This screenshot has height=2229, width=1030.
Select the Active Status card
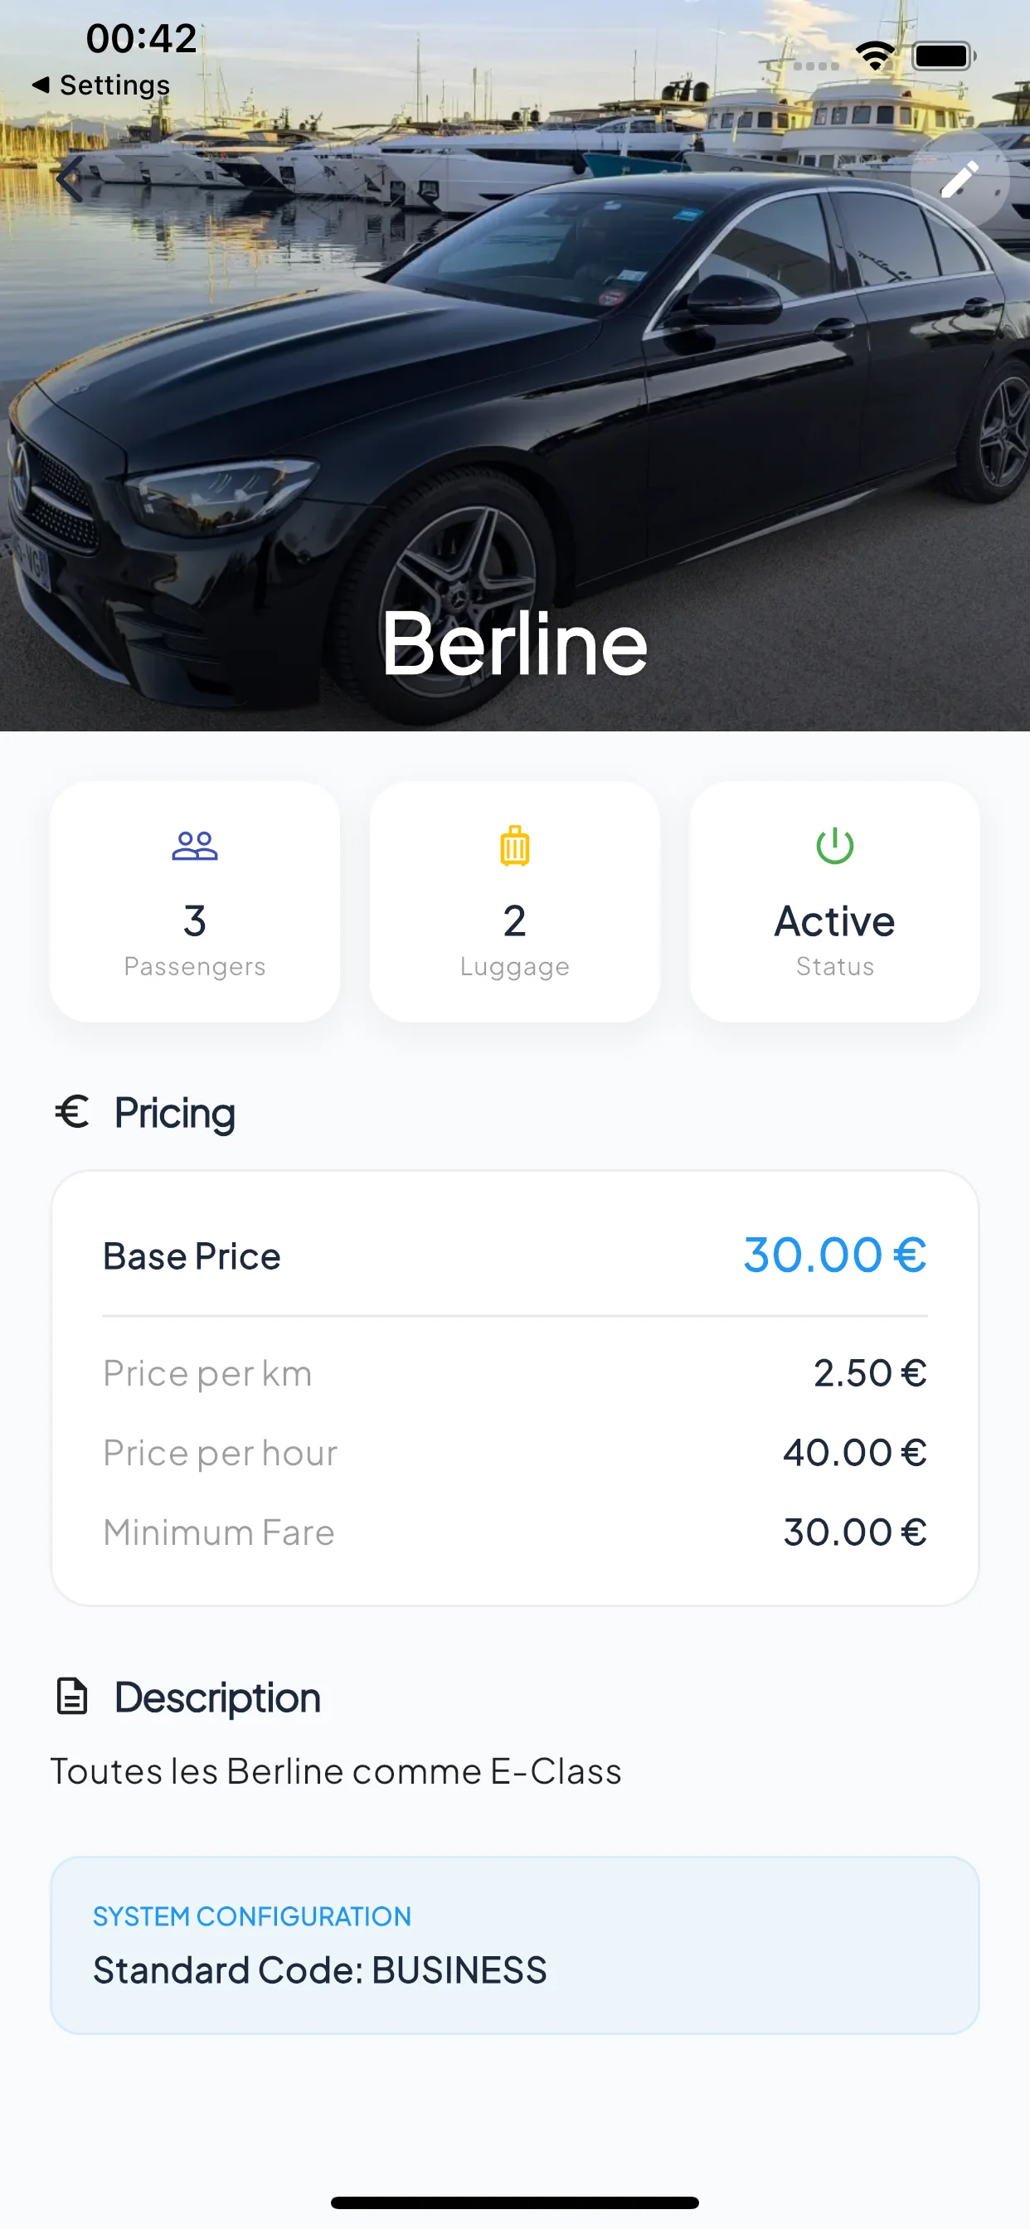[x=834, y=901]
